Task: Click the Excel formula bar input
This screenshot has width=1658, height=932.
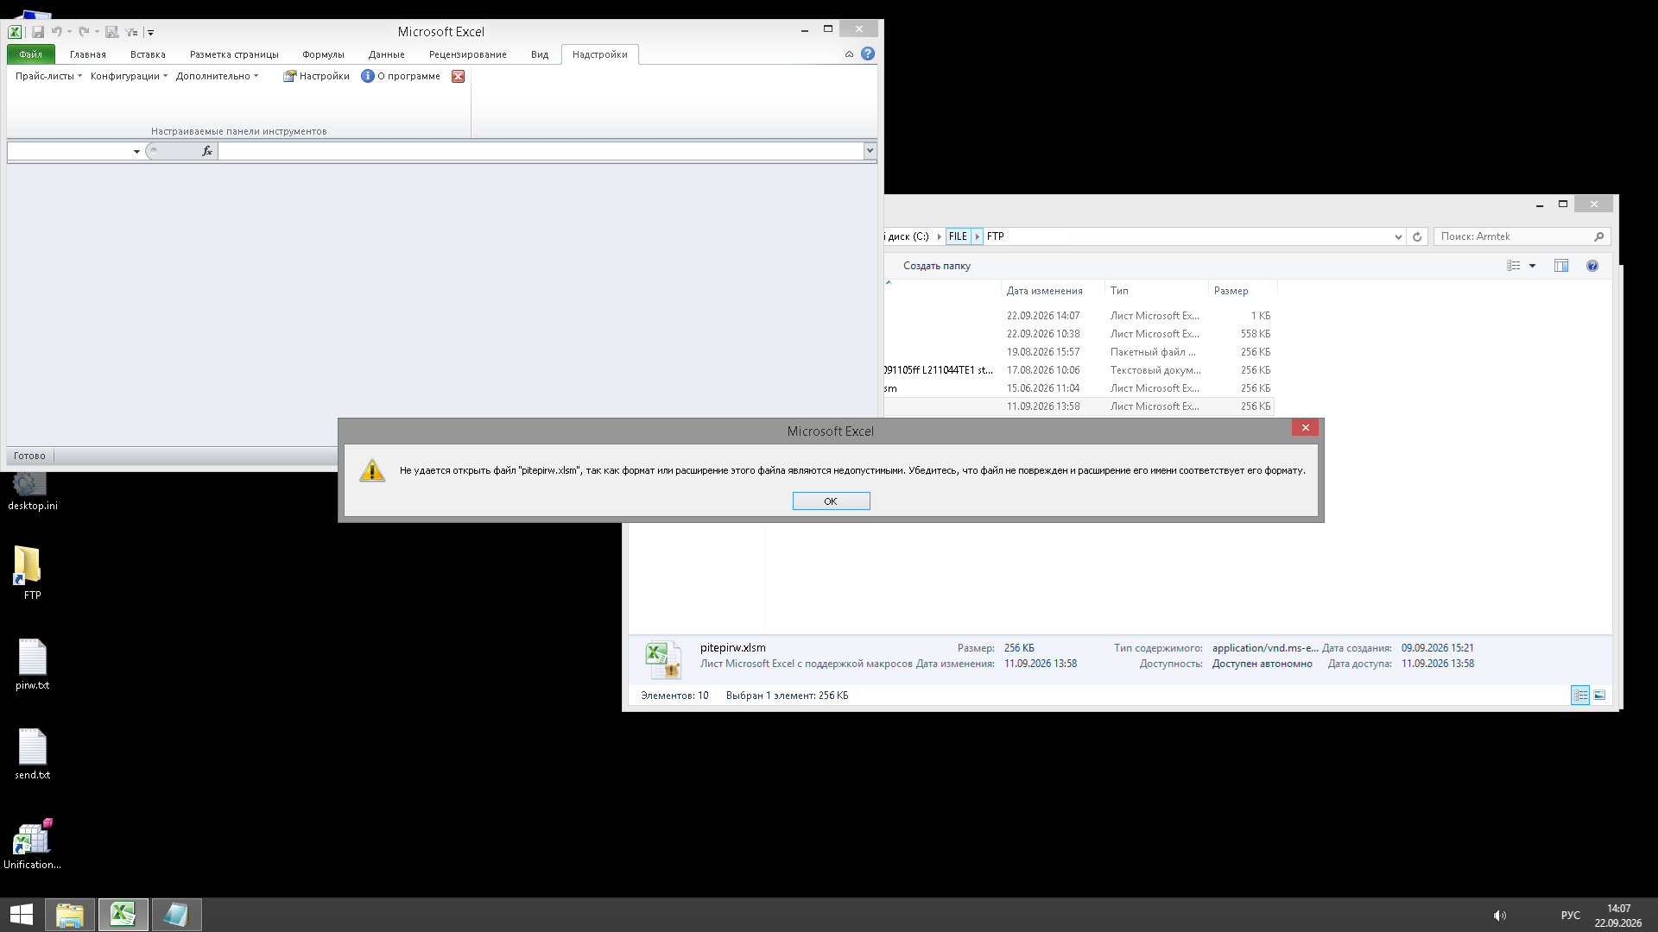Action: point(541,151)
